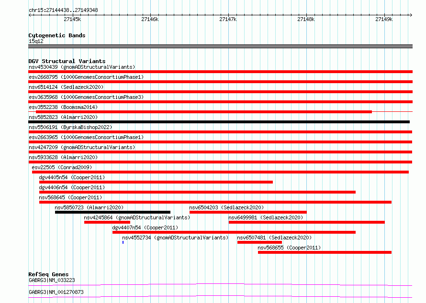Click the red bar under nsv4245864
Viewport: 426px width, 303px height.
click(107, 222)
